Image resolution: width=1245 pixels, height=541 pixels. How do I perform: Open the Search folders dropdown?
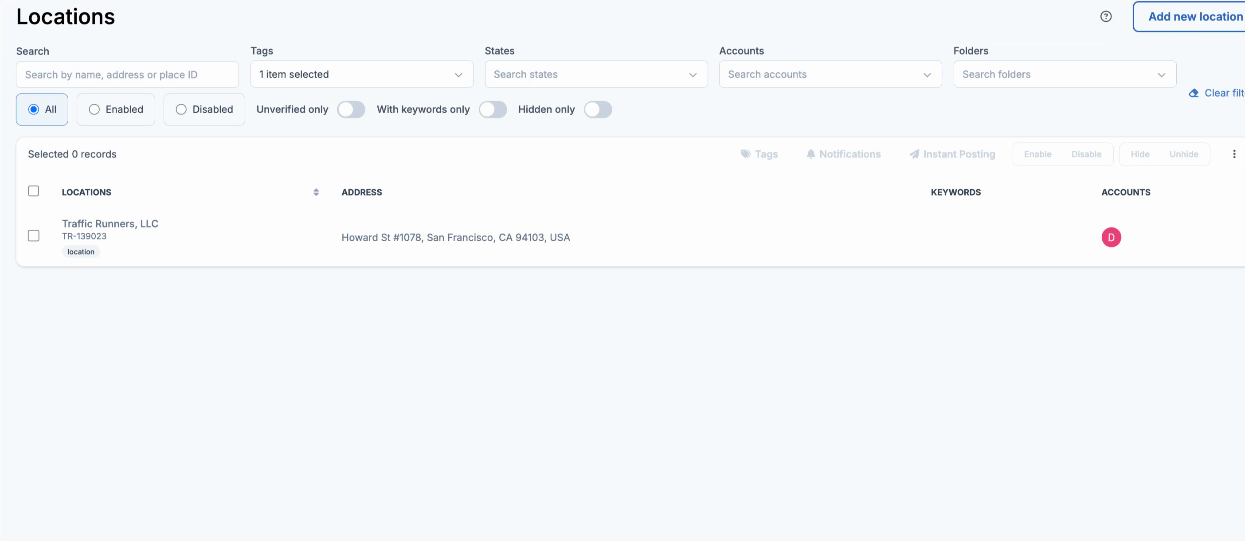click(1064, 74)
